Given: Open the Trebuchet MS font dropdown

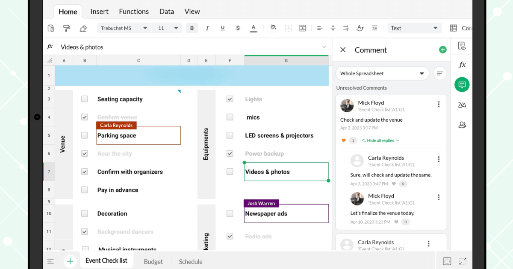Looking at the screenshot, I should [124, 28].
